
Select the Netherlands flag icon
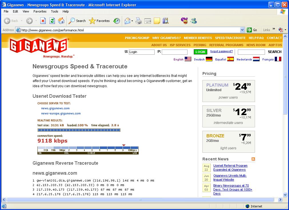pos(256,59)
